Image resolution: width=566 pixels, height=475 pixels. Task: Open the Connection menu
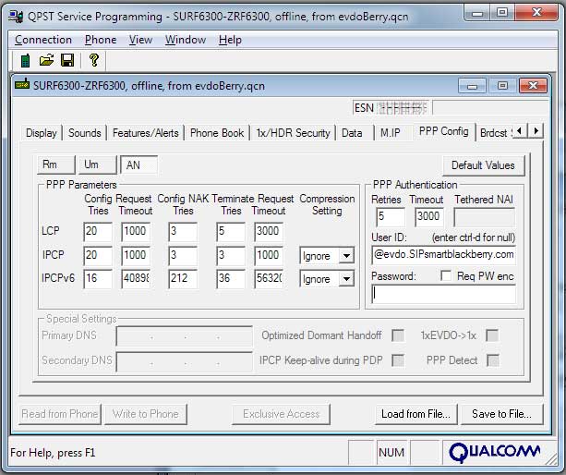pyautogui.click(x=43, y=40)
